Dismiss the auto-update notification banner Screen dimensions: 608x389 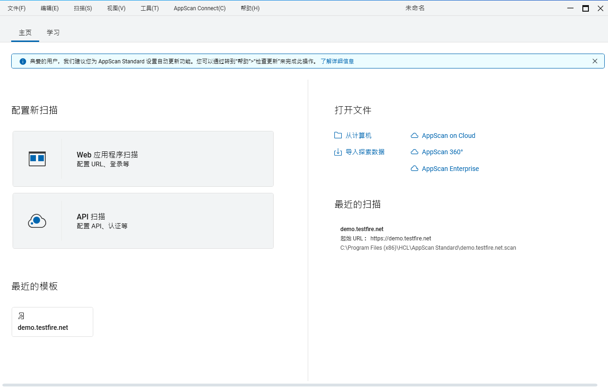(595, 61)
